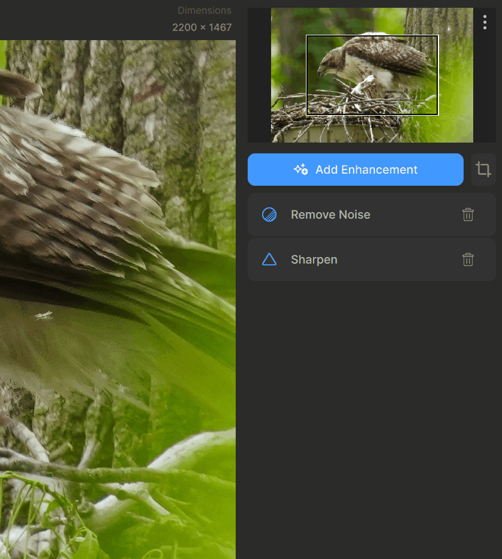Click the Remove Noise circle icon
Screen dimensions: 502x559
point(269,214)
